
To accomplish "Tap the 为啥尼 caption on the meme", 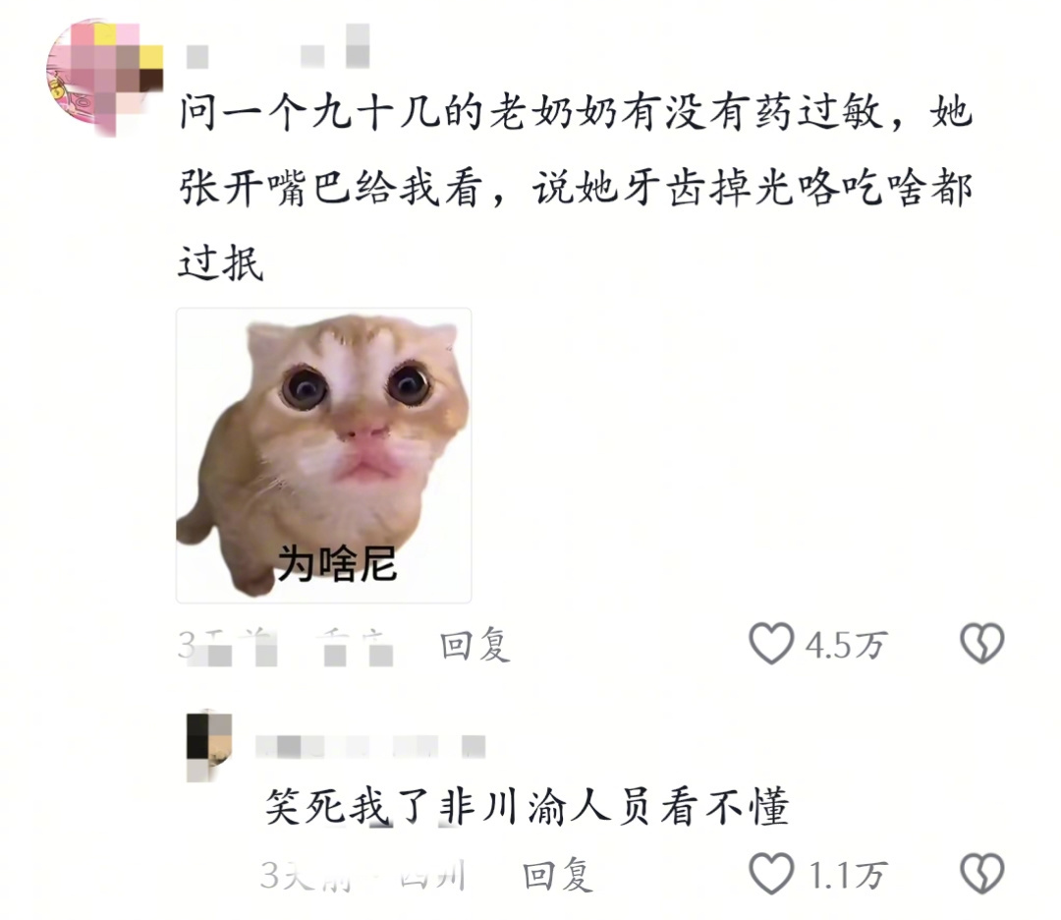I will coord(337,563).
